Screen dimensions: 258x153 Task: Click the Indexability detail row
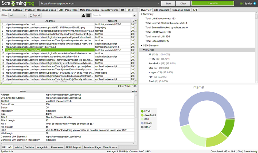click(67, 111)
